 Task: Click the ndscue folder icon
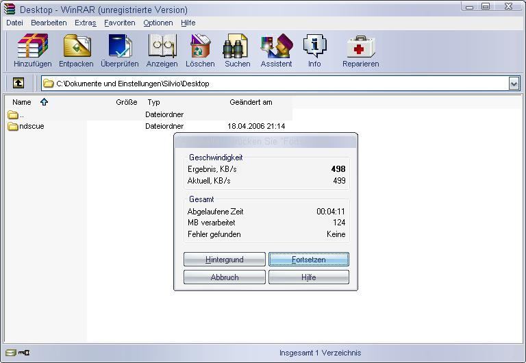[13, 127]
